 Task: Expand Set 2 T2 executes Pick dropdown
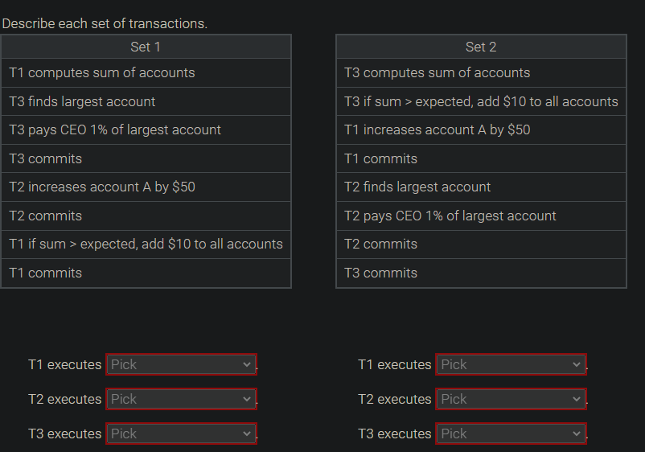pos(511,399)
